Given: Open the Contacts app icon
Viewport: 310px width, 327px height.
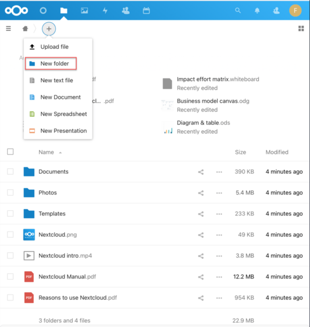Looking at the screenshot, I should click(x=126, y=10).
